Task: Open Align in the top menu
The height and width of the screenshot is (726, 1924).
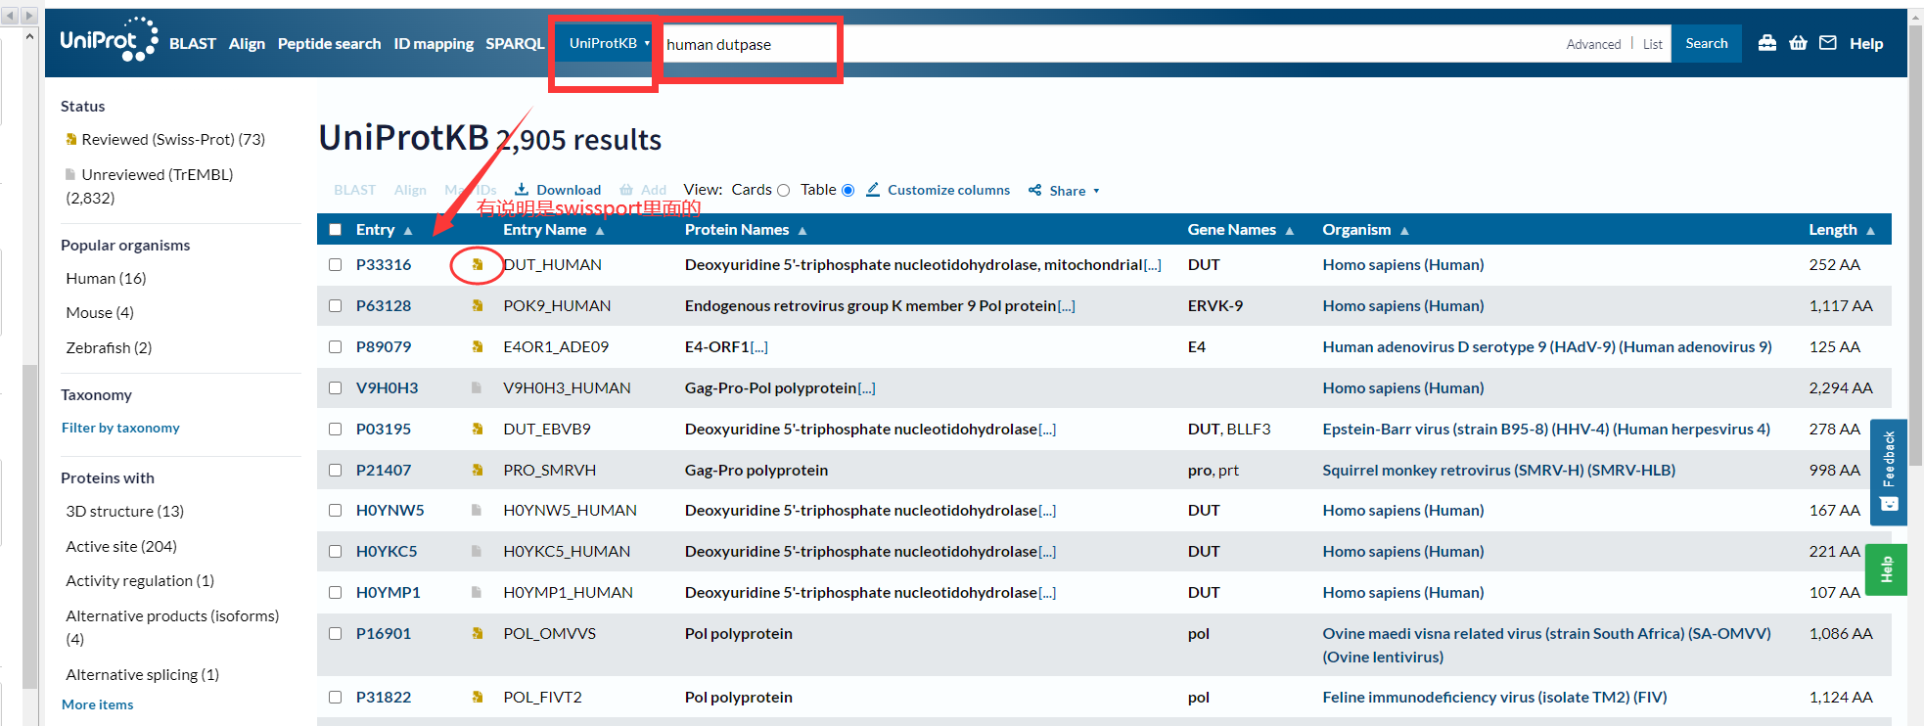Action: pos(247,43)
